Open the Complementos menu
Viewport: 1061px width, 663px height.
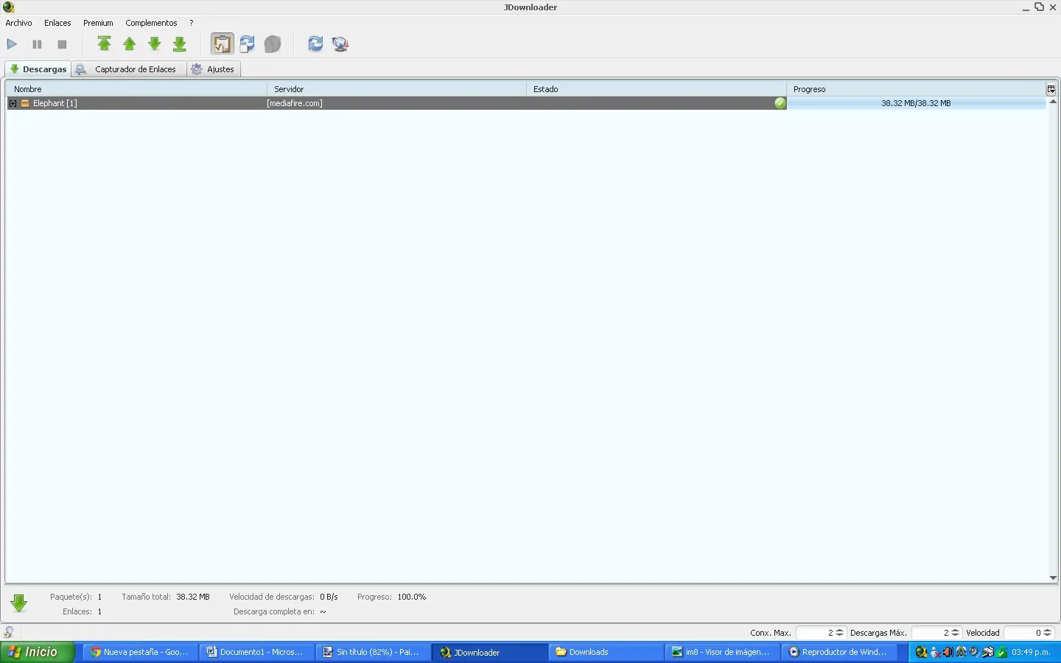(x=151, y=23)
